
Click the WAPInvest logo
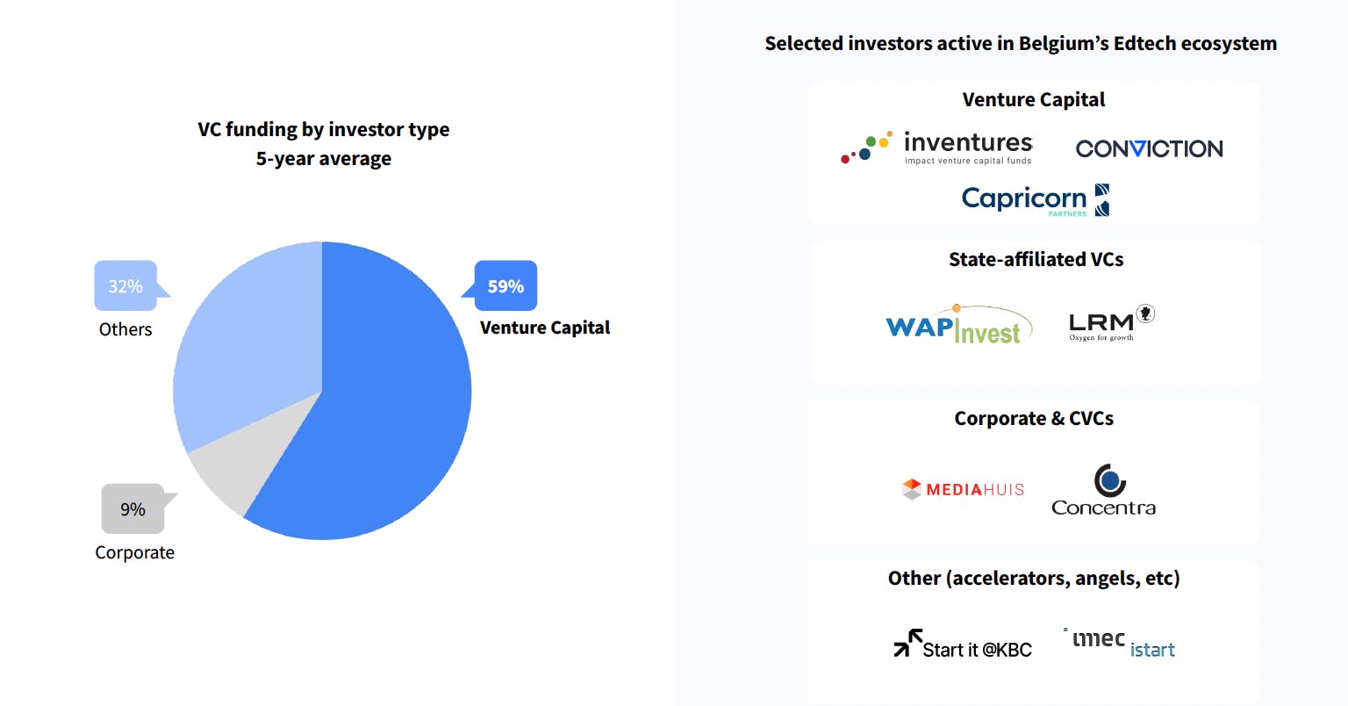click(958, 324)
